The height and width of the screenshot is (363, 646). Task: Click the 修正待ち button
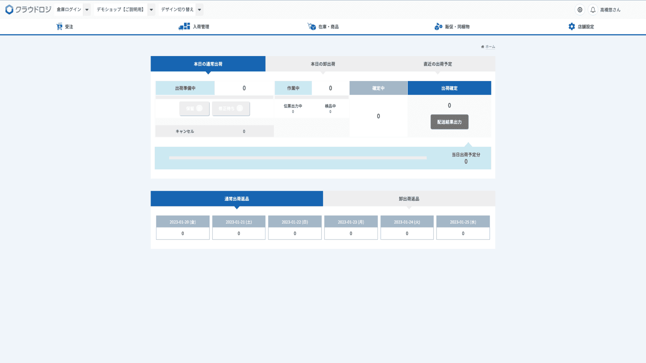pyautogui.click(x=231, y=108)
